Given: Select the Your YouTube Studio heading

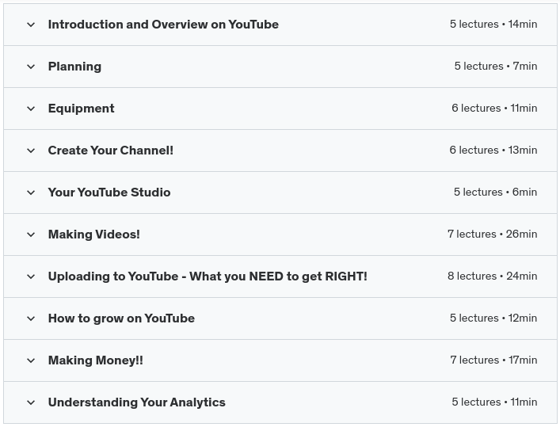Looking at the screenshot, I should point(109,193).
